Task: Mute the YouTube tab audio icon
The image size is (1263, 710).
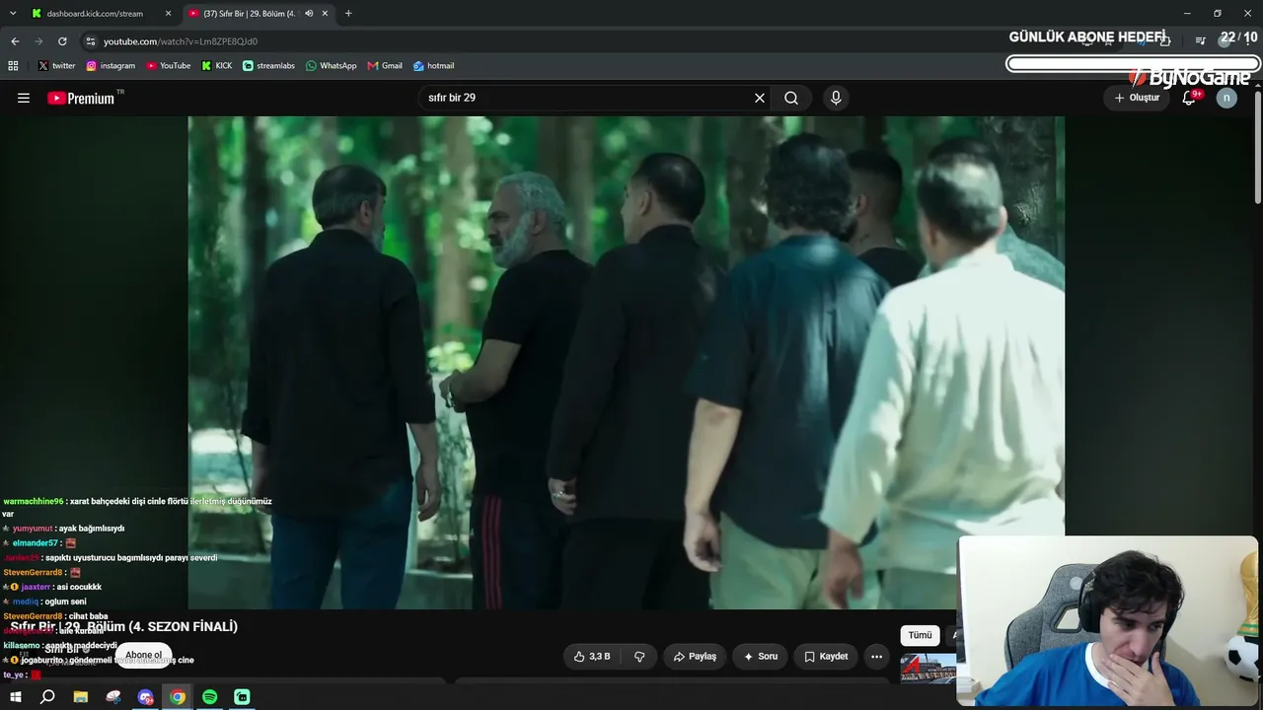Action: click(x=309, y=14)
